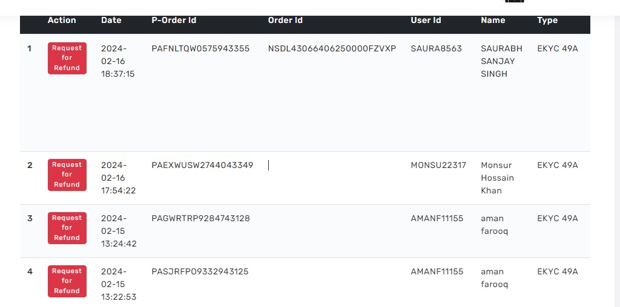Click the User Id column header

tap(426, 21)
